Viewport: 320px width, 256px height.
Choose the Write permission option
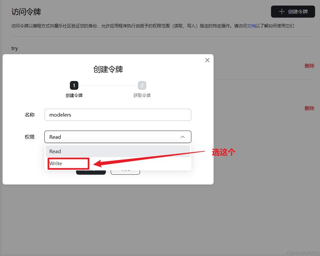point(118,163)
